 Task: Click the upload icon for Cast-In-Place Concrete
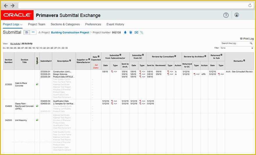pos(37,84)
